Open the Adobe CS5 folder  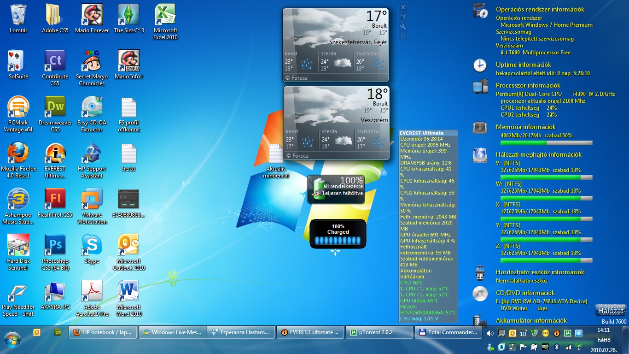click(55, 18)
